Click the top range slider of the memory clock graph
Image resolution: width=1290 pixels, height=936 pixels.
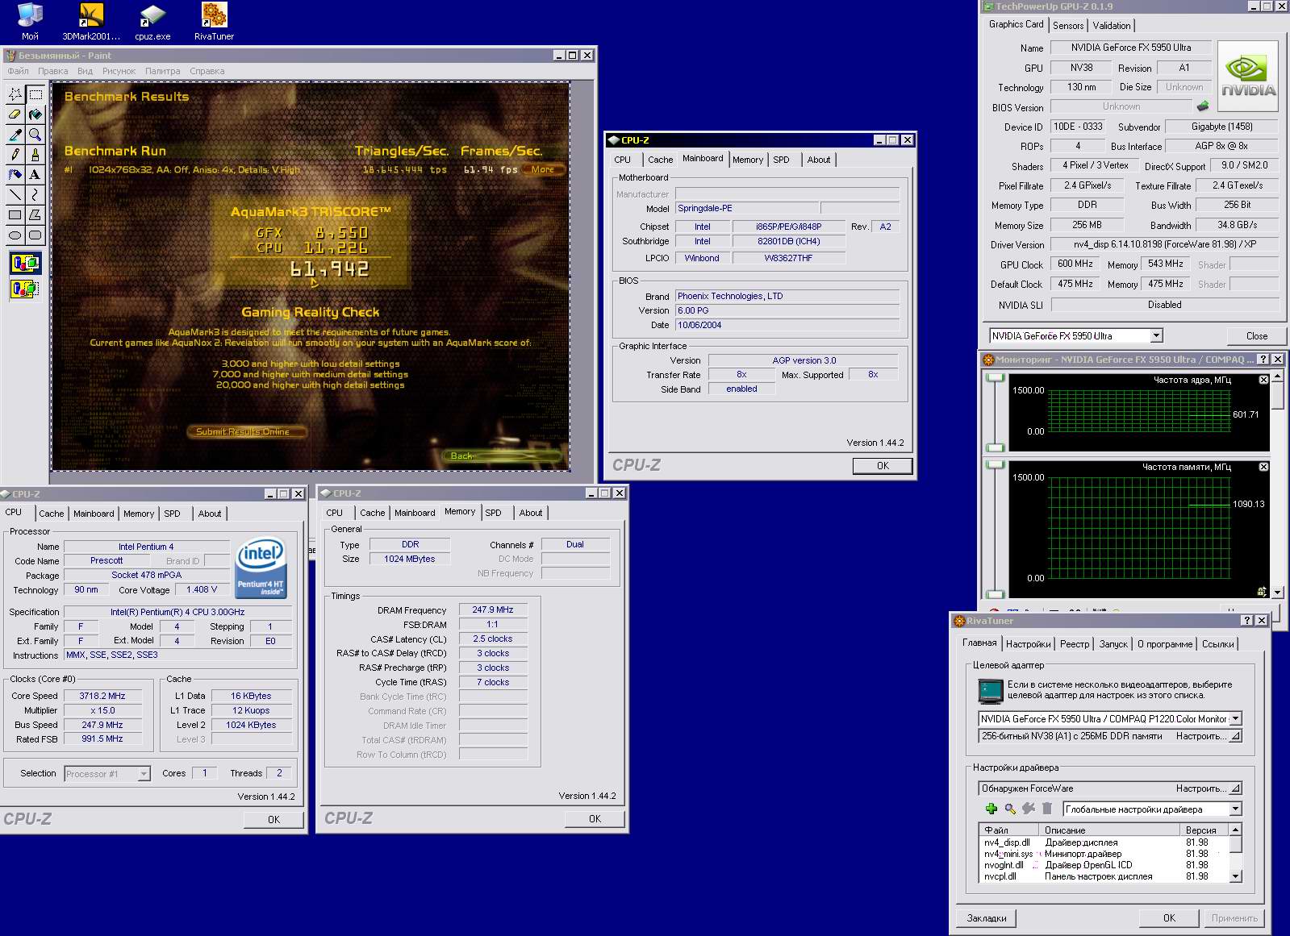click(996, 464)
